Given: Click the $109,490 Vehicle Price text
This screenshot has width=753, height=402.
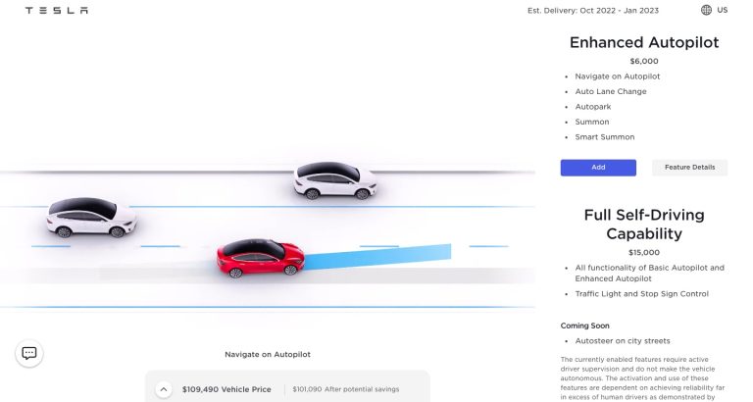Looking at the screenshot, I should (226, 389).
